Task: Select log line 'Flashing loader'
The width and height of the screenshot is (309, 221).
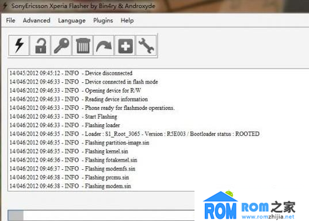Action: tap(64, 125)
